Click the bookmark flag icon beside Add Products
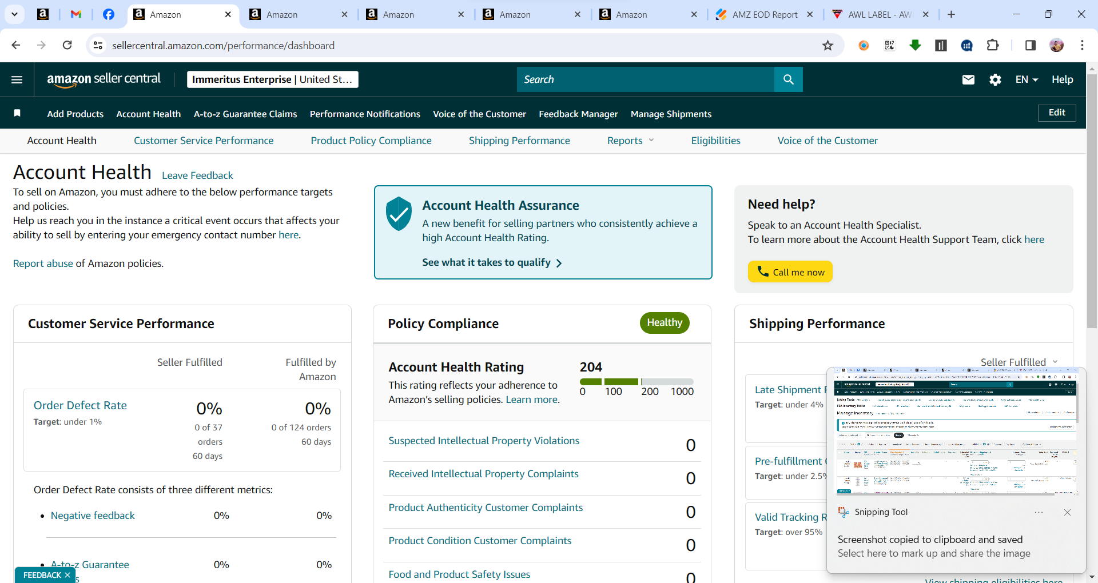This screenshot has height=583, width=1098. point(17,113)
